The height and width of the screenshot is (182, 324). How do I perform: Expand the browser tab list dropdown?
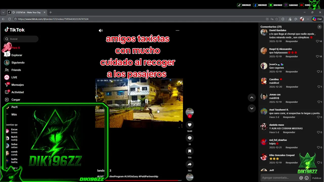pos(3,12)
